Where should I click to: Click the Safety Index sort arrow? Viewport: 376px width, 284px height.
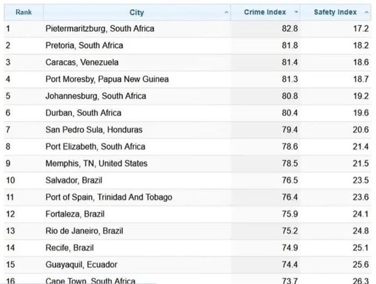(x=367, y=12)
